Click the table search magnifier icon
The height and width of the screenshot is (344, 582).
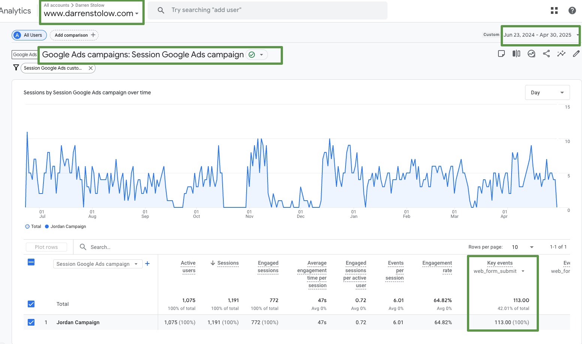pos(83,247)
